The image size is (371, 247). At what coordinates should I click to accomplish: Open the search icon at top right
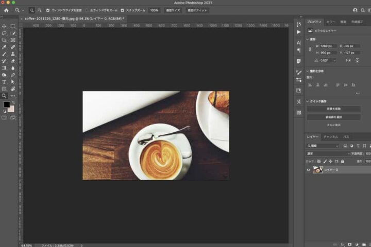click(362, 10)
